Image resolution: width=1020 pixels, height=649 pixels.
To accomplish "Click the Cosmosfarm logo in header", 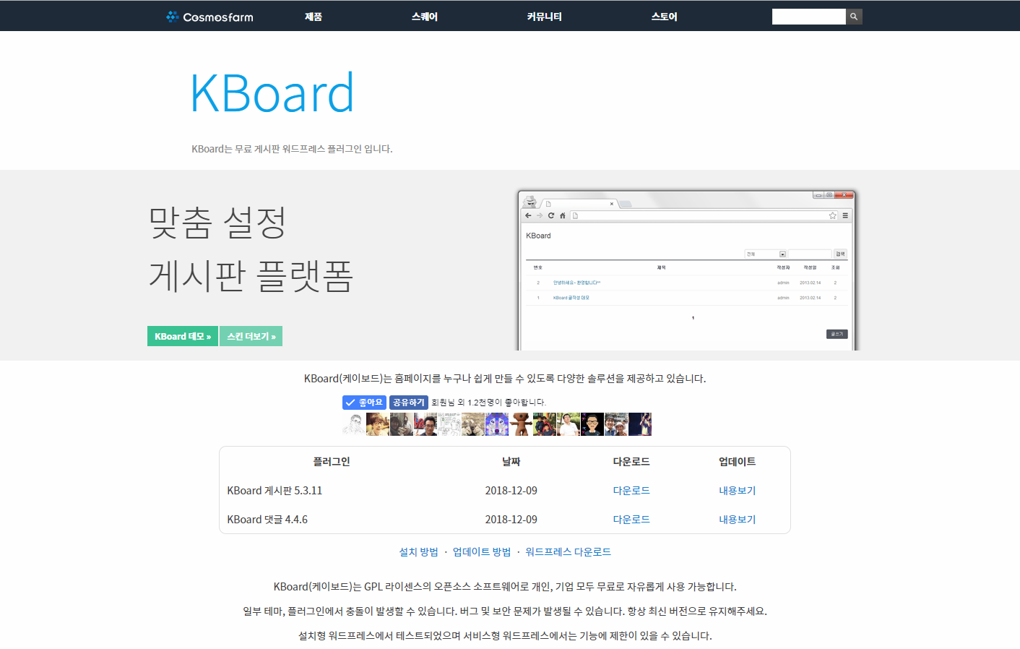I will coord(209,17).
